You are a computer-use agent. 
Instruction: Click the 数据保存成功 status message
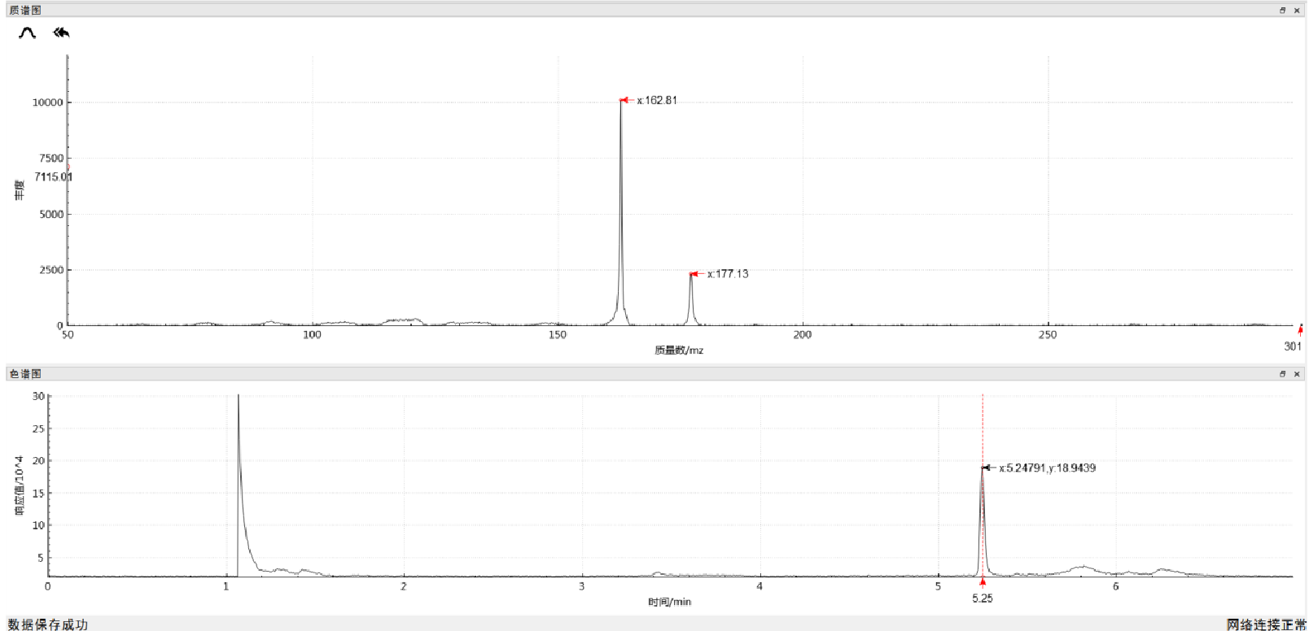point(48,624)
